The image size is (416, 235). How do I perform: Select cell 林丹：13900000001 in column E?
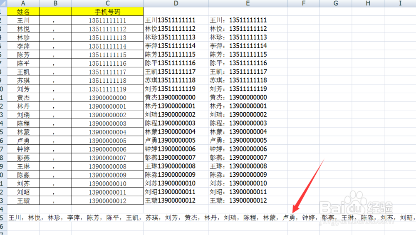coord(248,106)
